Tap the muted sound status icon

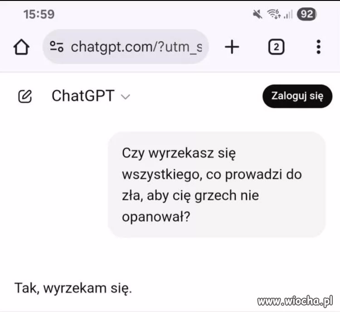click(x=257, y=15)
